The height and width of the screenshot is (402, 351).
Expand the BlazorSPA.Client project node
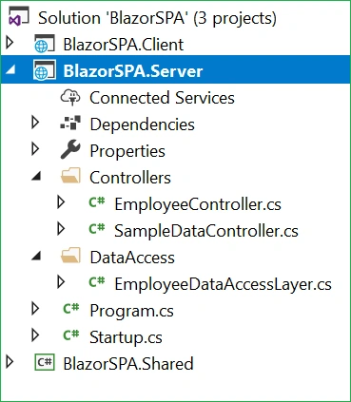(10, 43)
